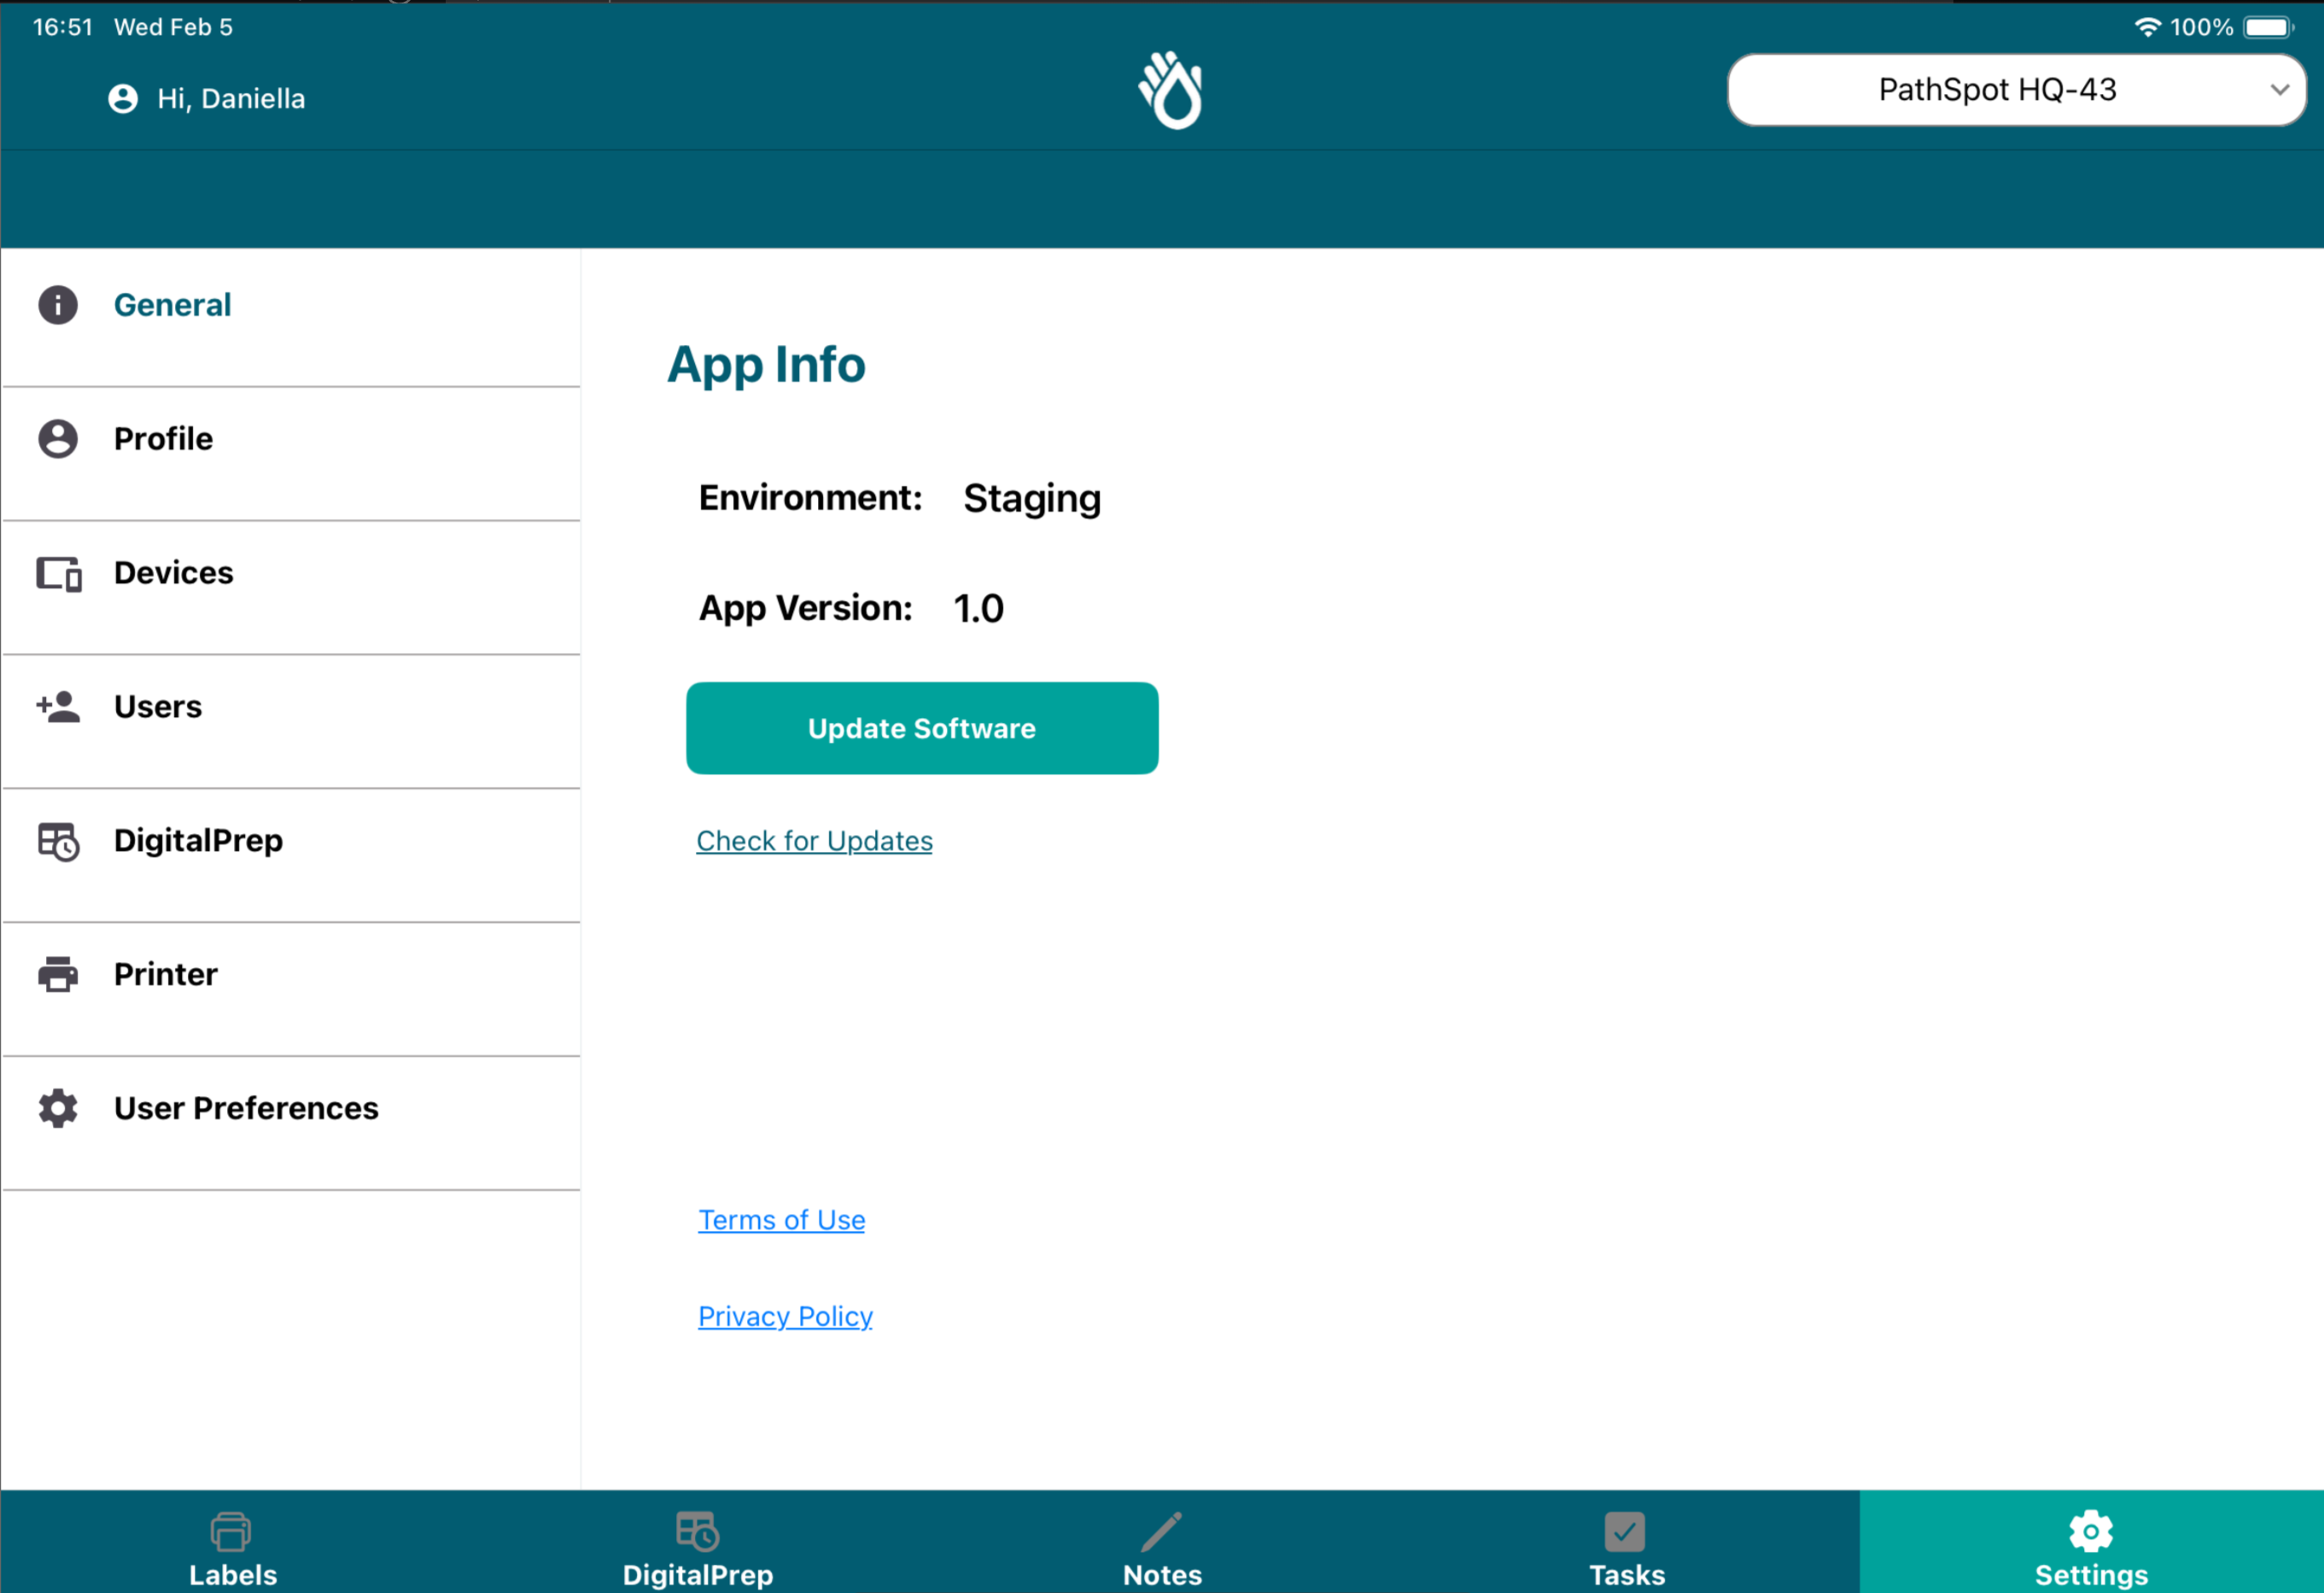Select the Profile icon in sidebar

57,438
